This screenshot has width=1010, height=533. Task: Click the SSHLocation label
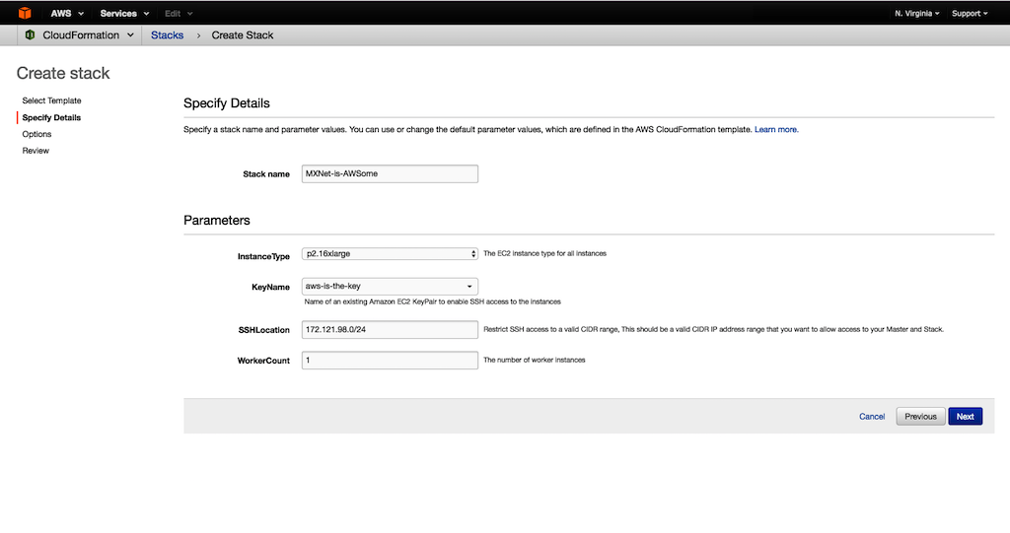click(264, 330)
